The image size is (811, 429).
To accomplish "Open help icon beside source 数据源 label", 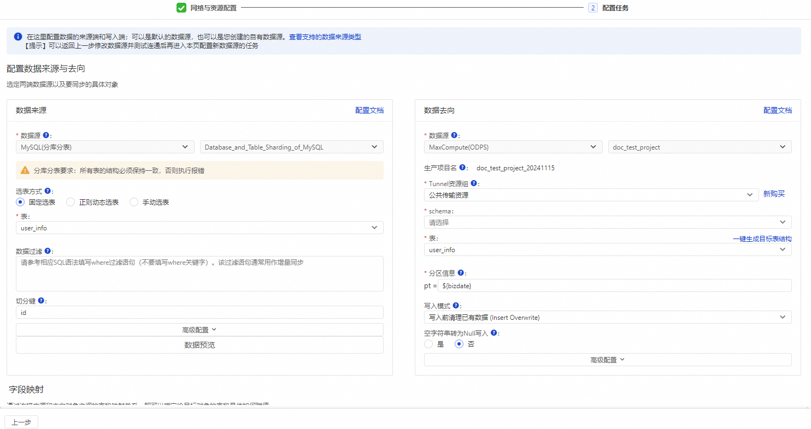I will coord(46,135).
